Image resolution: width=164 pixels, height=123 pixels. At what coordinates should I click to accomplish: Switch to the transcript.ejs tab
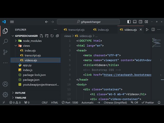pos(76,30)
